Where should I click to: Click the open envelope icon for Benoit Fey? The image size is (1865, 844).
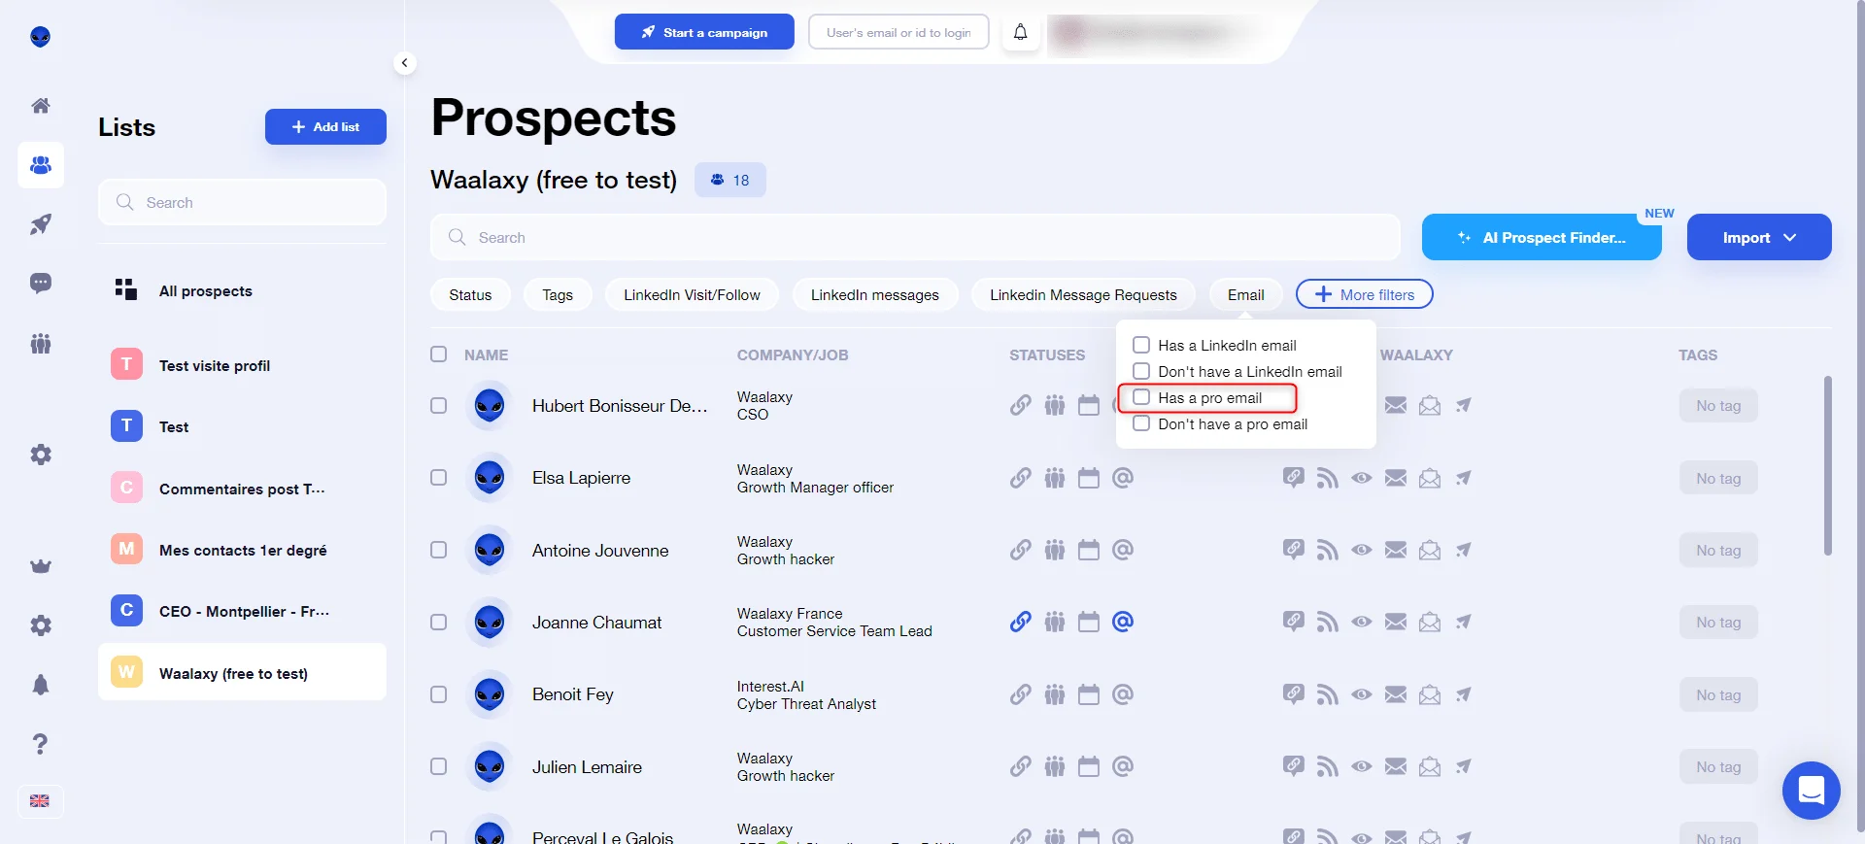coord(1429,694)
